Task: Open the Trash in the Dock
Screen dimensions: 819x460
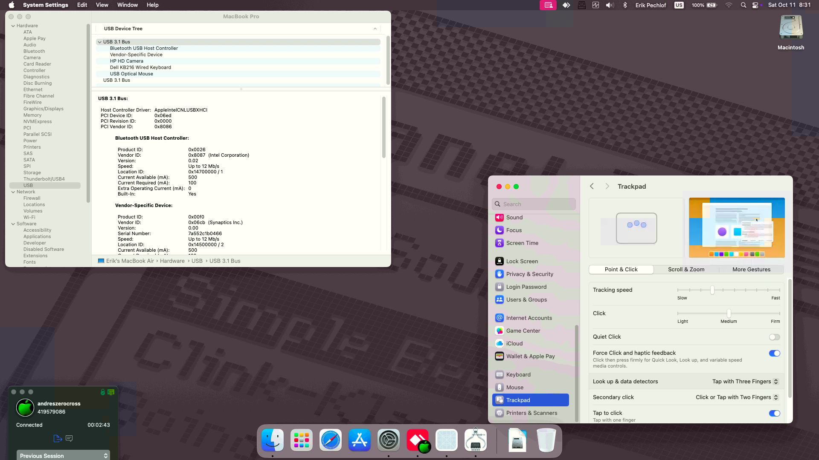Action: (x=546, y=440)
